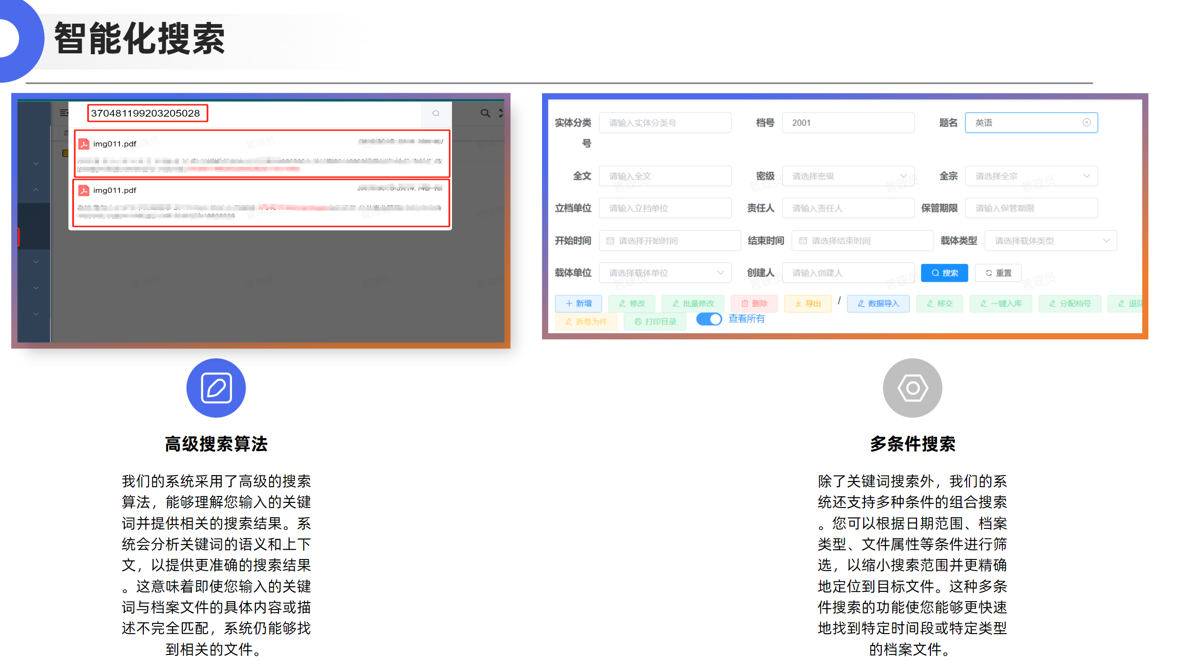Screen dimensions: 1188x667
Task: Click the dark header search magnifier icon
Action: coord(485,113)
